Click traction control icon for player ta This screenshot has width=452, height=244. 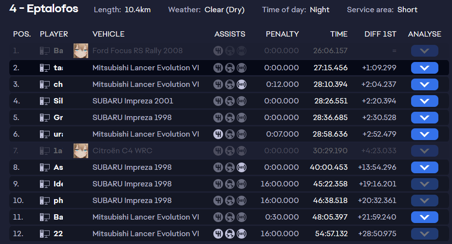(230, 68)
